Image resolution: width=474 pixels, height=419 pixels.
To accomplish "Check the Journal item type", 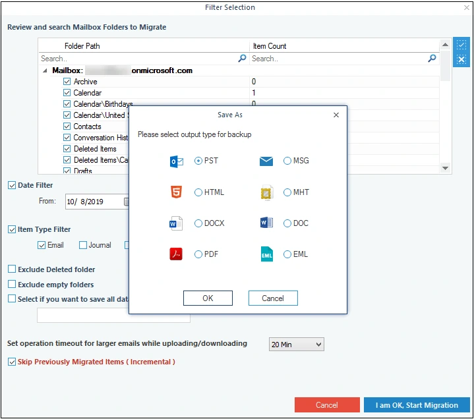I will tap(83, 245).
